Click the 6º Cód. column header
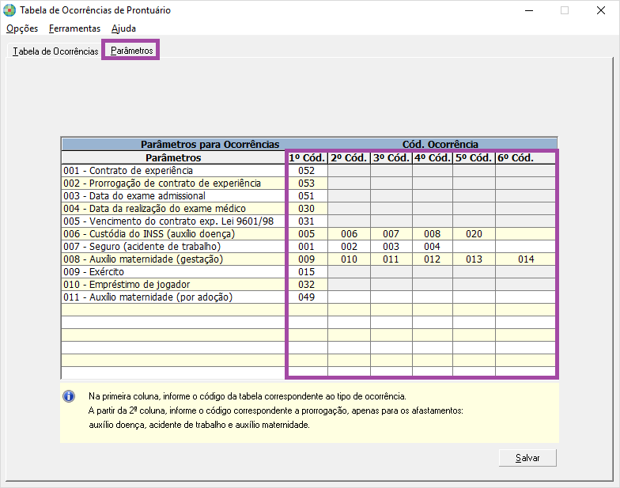 click(x=526, y=158)
